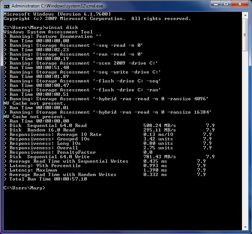Click the '295.11 MB/s' random read value
Screen dimensions: 252x234
[160, 130]
